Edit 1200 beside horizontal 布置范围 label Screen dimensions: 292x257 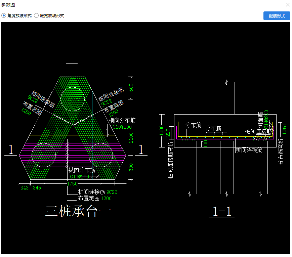(106, 199)
